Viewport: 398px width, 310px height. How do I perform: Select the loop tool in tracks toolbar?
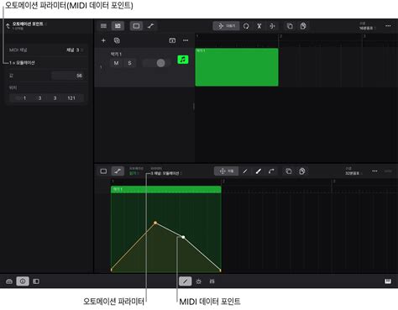pos(246,26)
